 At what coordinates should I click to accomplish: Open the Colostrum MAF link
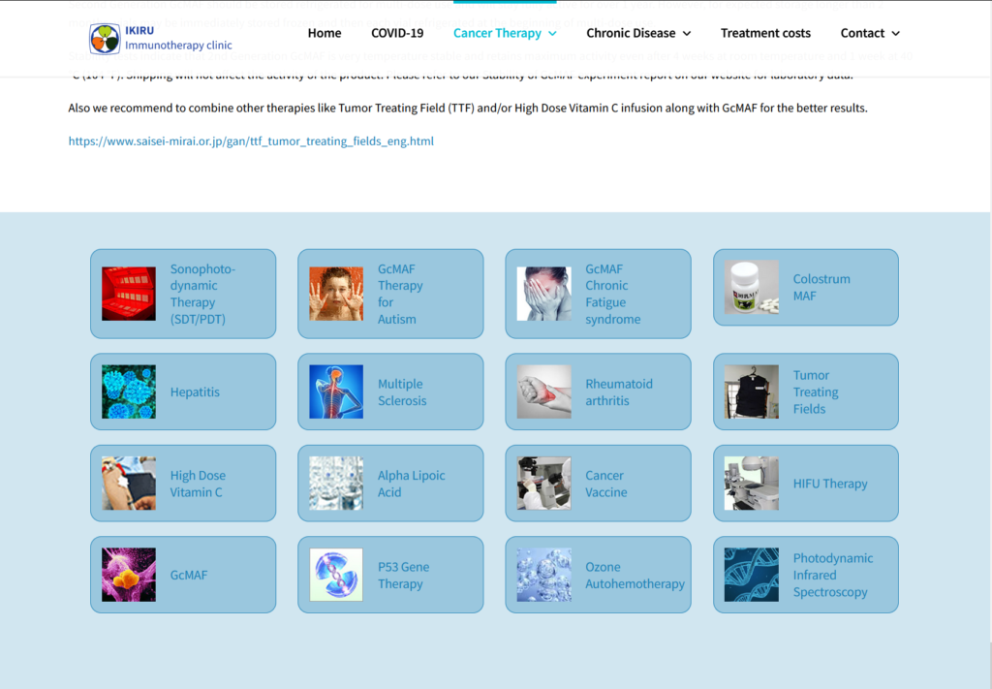point(821,287)
